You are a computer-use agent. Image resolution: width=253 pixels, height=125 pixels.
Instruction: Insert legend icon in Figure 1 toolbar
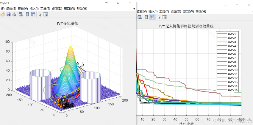[x=33, y=15]
